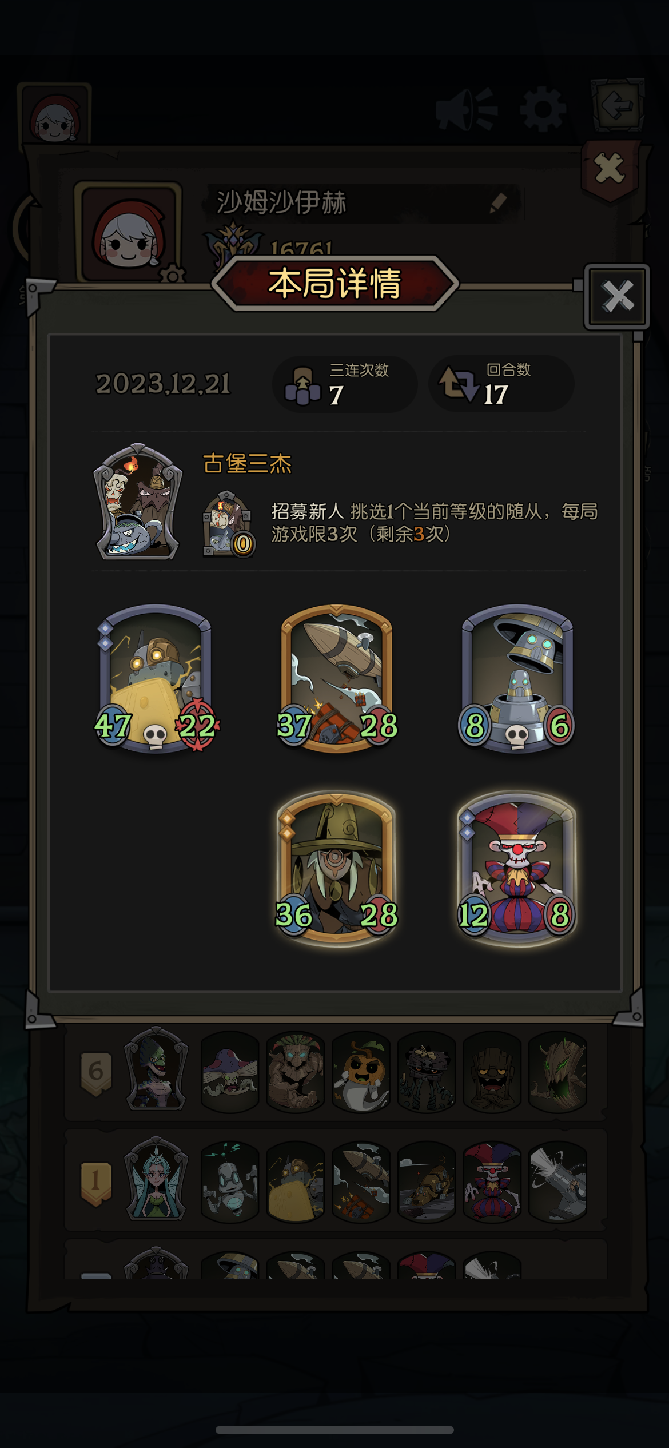Close the 本局详情 match details popup
The width and height of the screenshot is (669, 1448).
click(617, 296)
